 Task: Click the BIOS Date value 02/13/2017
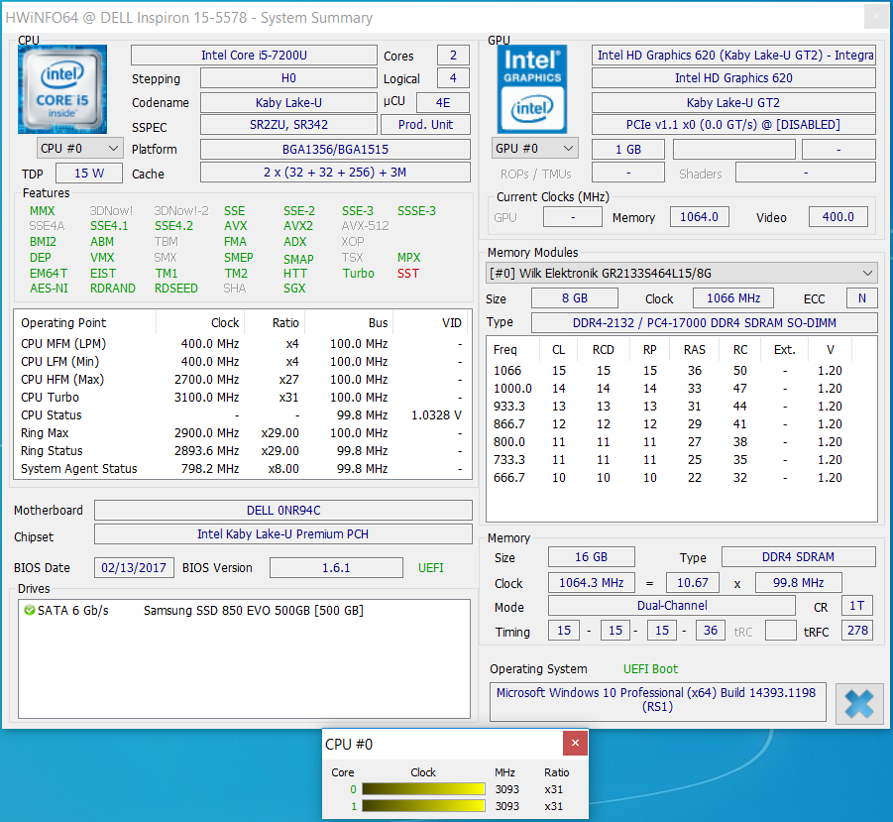[134, 568]
